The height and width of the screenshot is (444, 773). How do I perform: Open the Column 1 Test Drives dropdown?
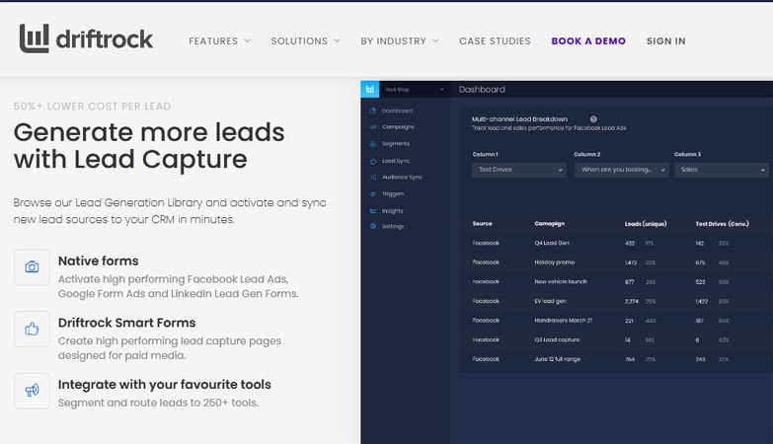click(x=519, y=170)
